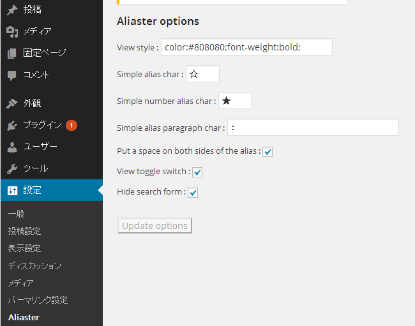This screenshot has width=415, height=326.
Task: Click the 'Aliaster options' heading
Action: (158, 21)
